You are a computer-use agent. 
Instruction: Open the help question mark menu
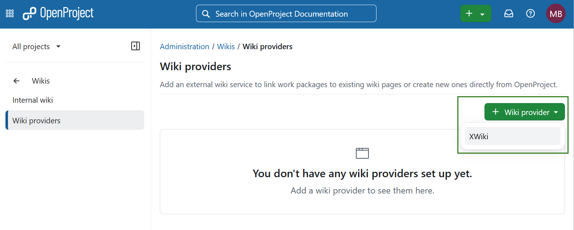tap(530, 13)
